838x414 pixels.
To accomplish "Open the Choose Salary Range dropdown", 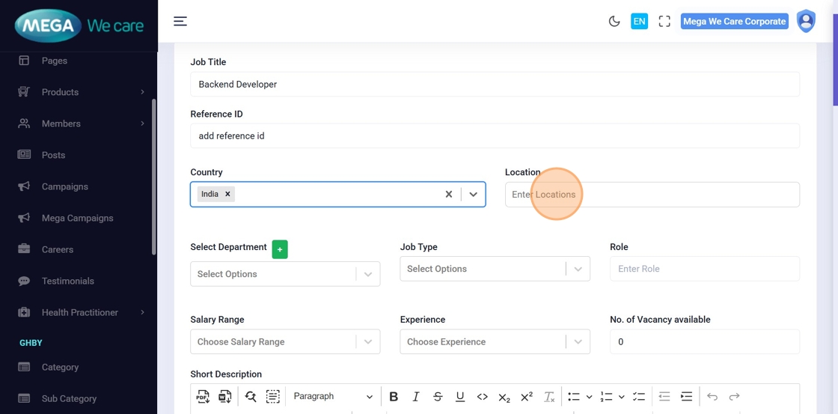I will click(x=284, y=342).
